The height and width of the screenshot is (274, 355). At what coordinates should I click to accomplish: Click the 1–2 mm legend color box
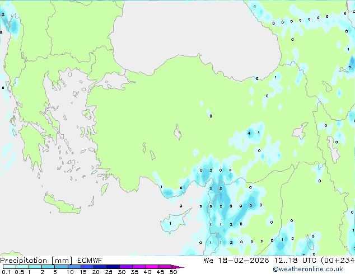point(35,267)
